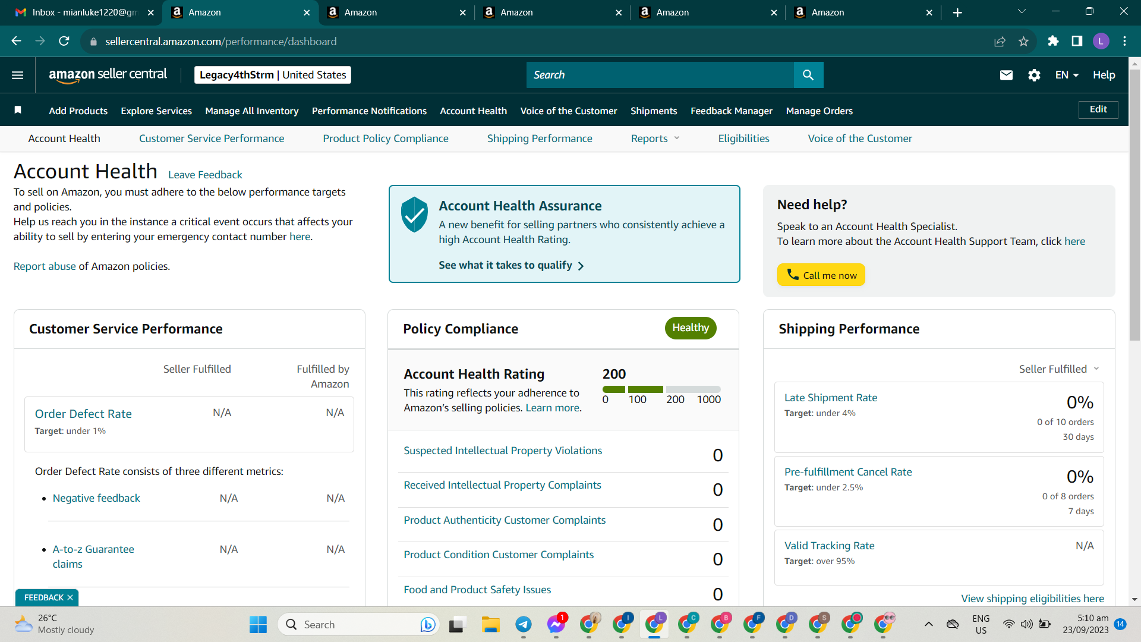This screenshot has height=642, width=1141.
Task: Open Product Policy Compliance tab
Action: coord(386,139)
